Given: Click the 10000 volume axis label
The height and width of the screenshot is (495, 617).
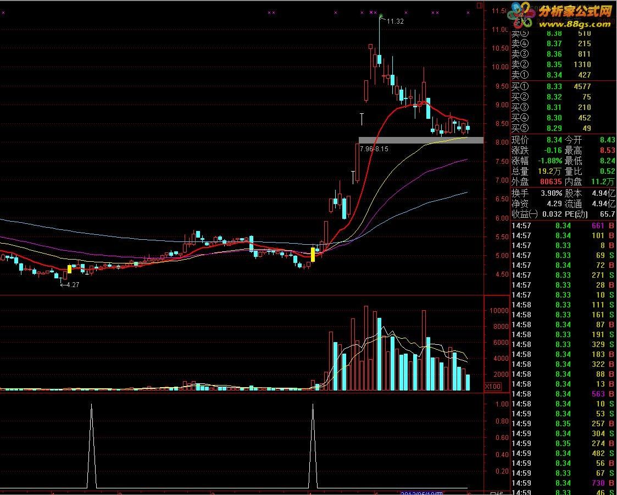Looking at the screenshot, I should (x=499, y=310).
